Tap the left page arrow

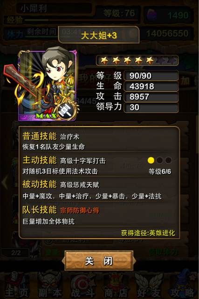point(5,182)
